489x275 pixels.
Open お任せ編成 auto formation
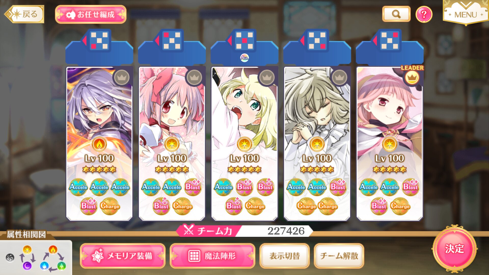(91, 15)
